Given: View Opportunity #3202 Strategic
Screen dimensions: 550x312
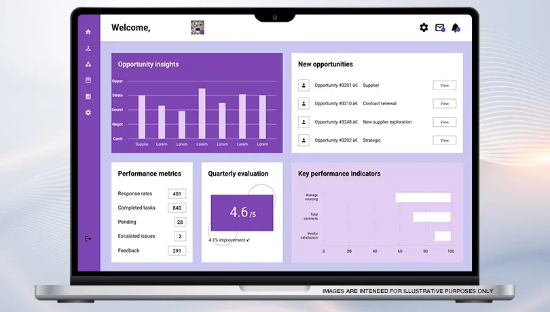Looking at the screenshot, I should 444,140.
